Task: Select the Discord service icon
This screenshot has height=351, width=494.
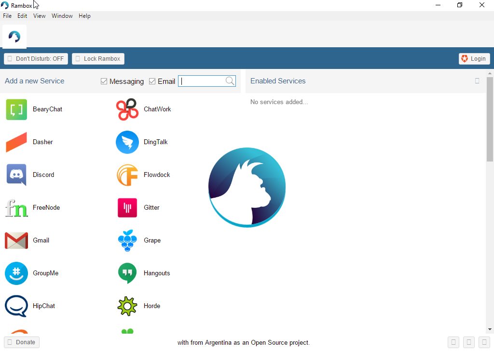Action: click(x=16, y=175)
